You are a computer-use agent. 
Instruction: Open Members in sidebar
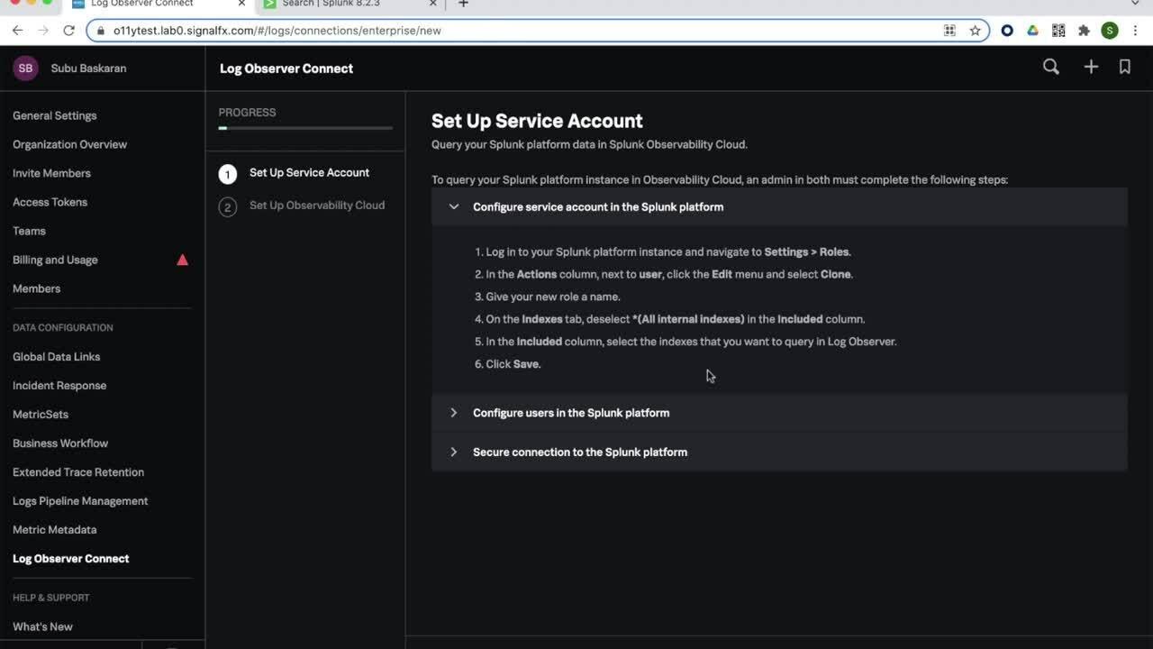coord(36,288)
